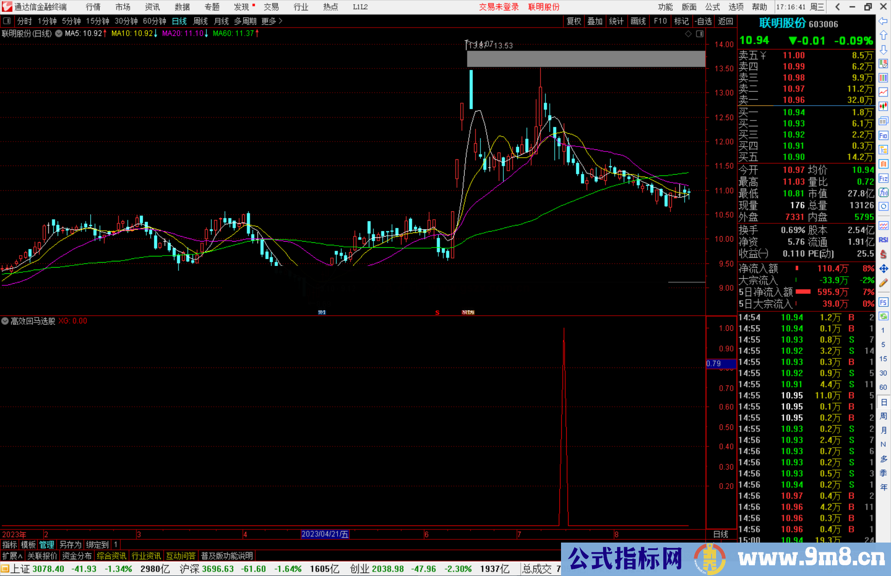The width and height of the screenshot is (891, 576).
Task: Click 交易未登录 to log in
Action: 498,7
